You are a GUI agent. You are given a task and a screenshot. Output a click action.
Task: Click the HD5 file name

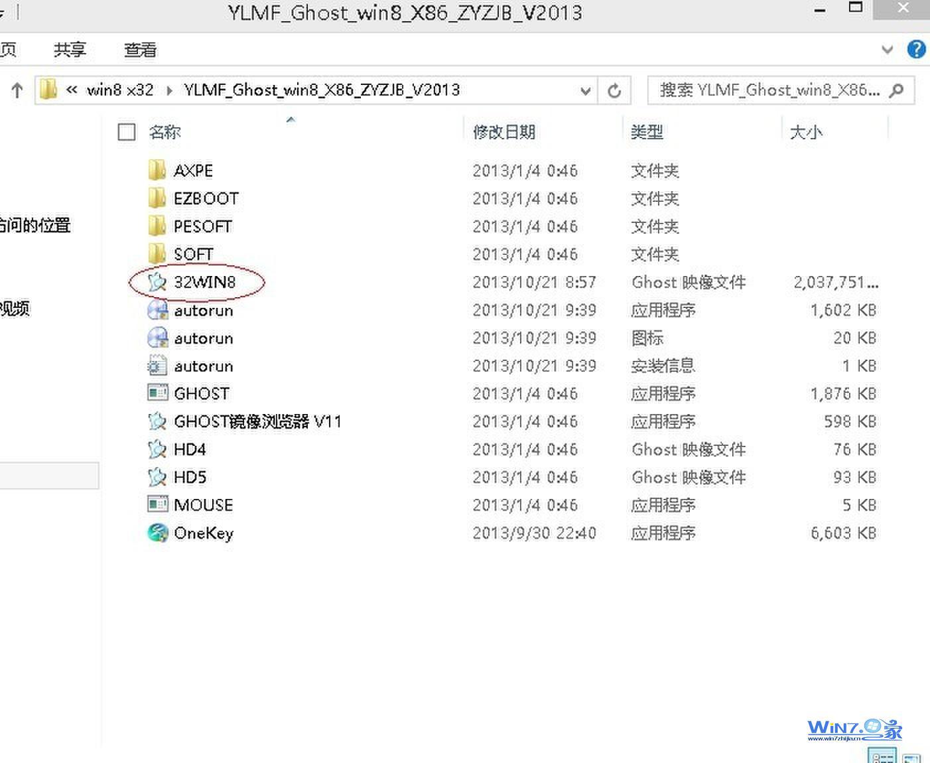pos(190,477)
